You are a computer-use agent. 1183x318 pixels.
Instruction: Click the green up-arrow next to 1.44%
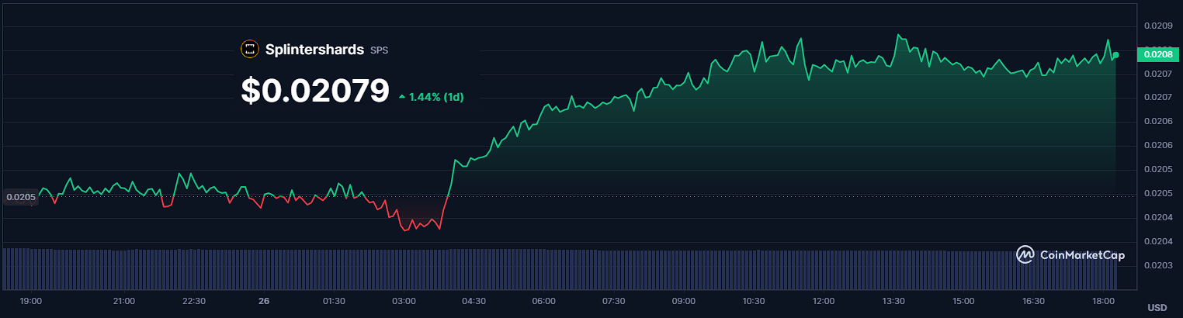401,97
